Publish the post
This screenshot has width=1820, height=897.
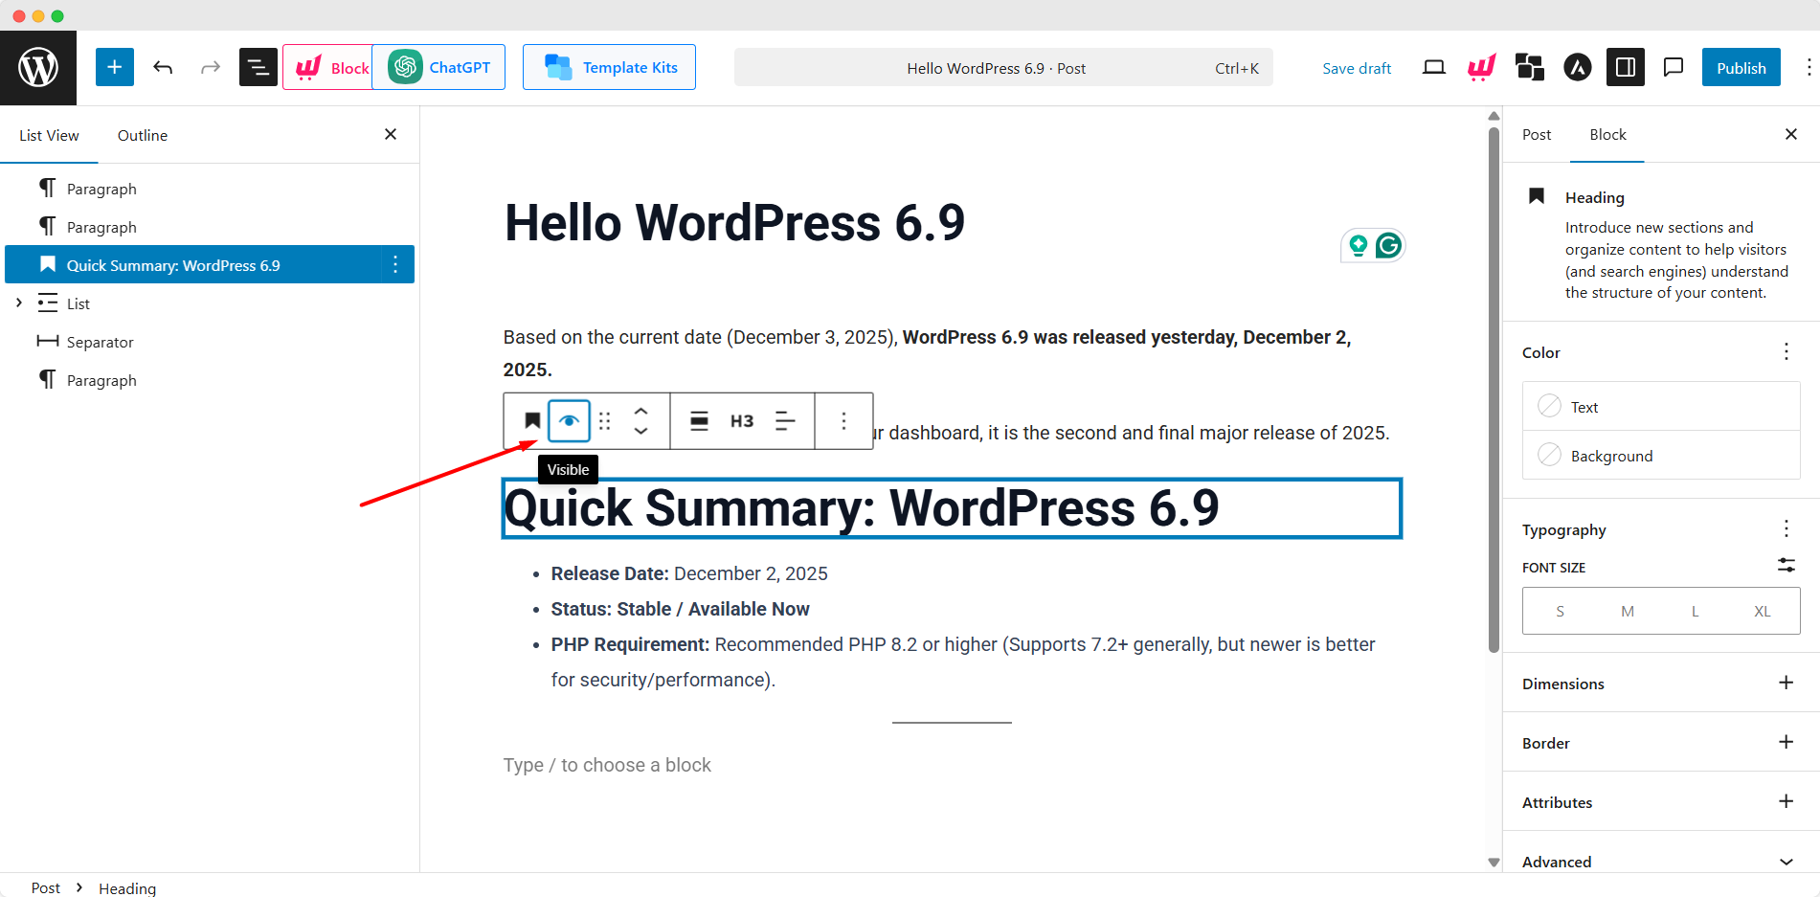click(x=1741, y=67)
